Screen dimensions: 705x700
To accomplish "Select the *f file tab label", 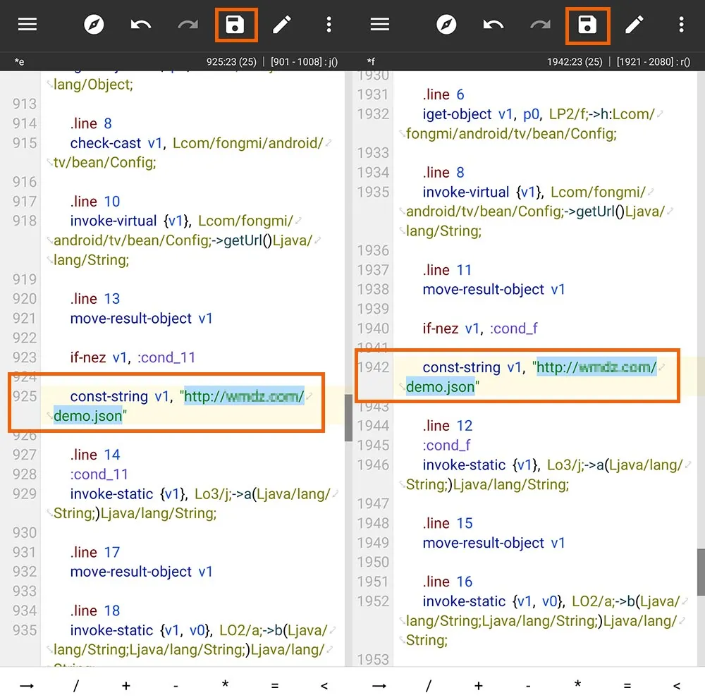I will click(371, 62).
